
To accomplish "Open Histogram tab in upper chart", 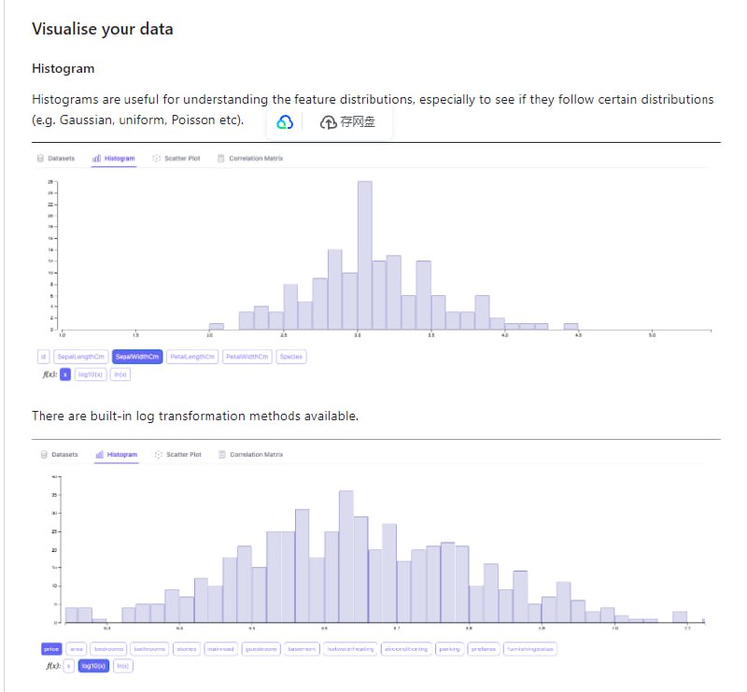I will (114, 159).
